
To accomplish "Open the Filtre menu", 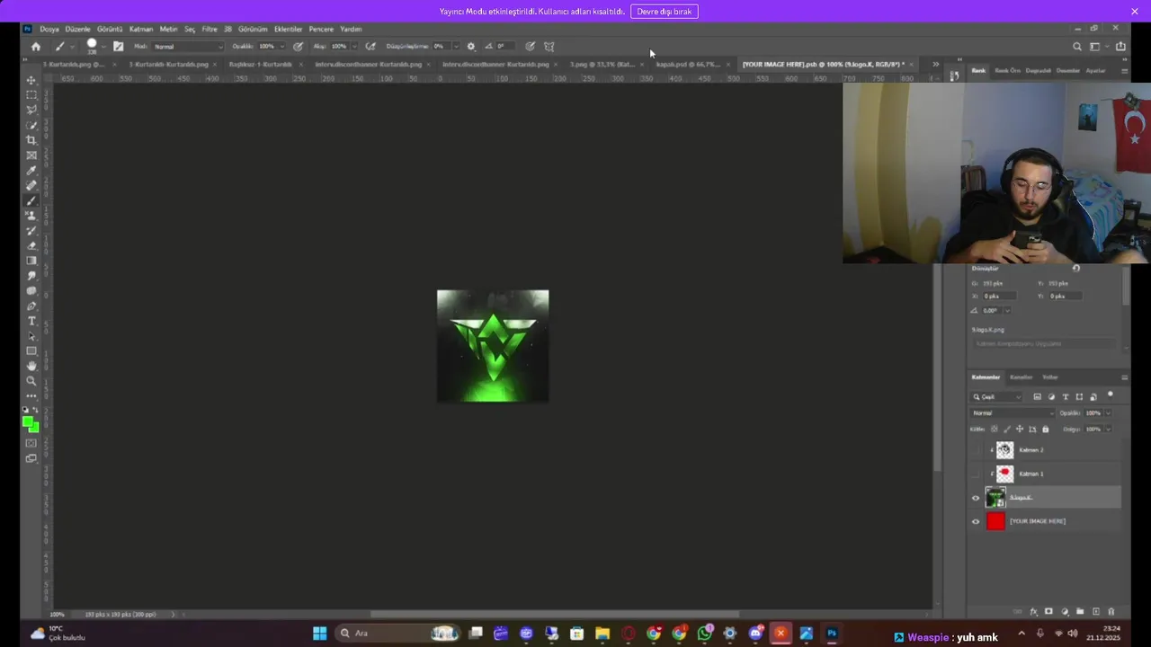I will [210, 29].
